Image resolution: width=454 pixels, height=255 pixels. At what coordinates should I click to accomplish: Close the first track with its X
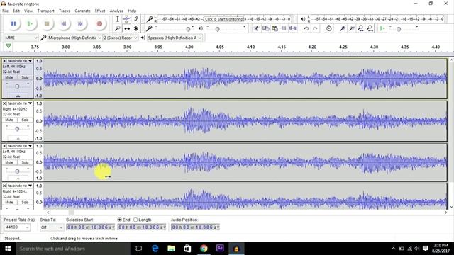[x=4, y=61]
